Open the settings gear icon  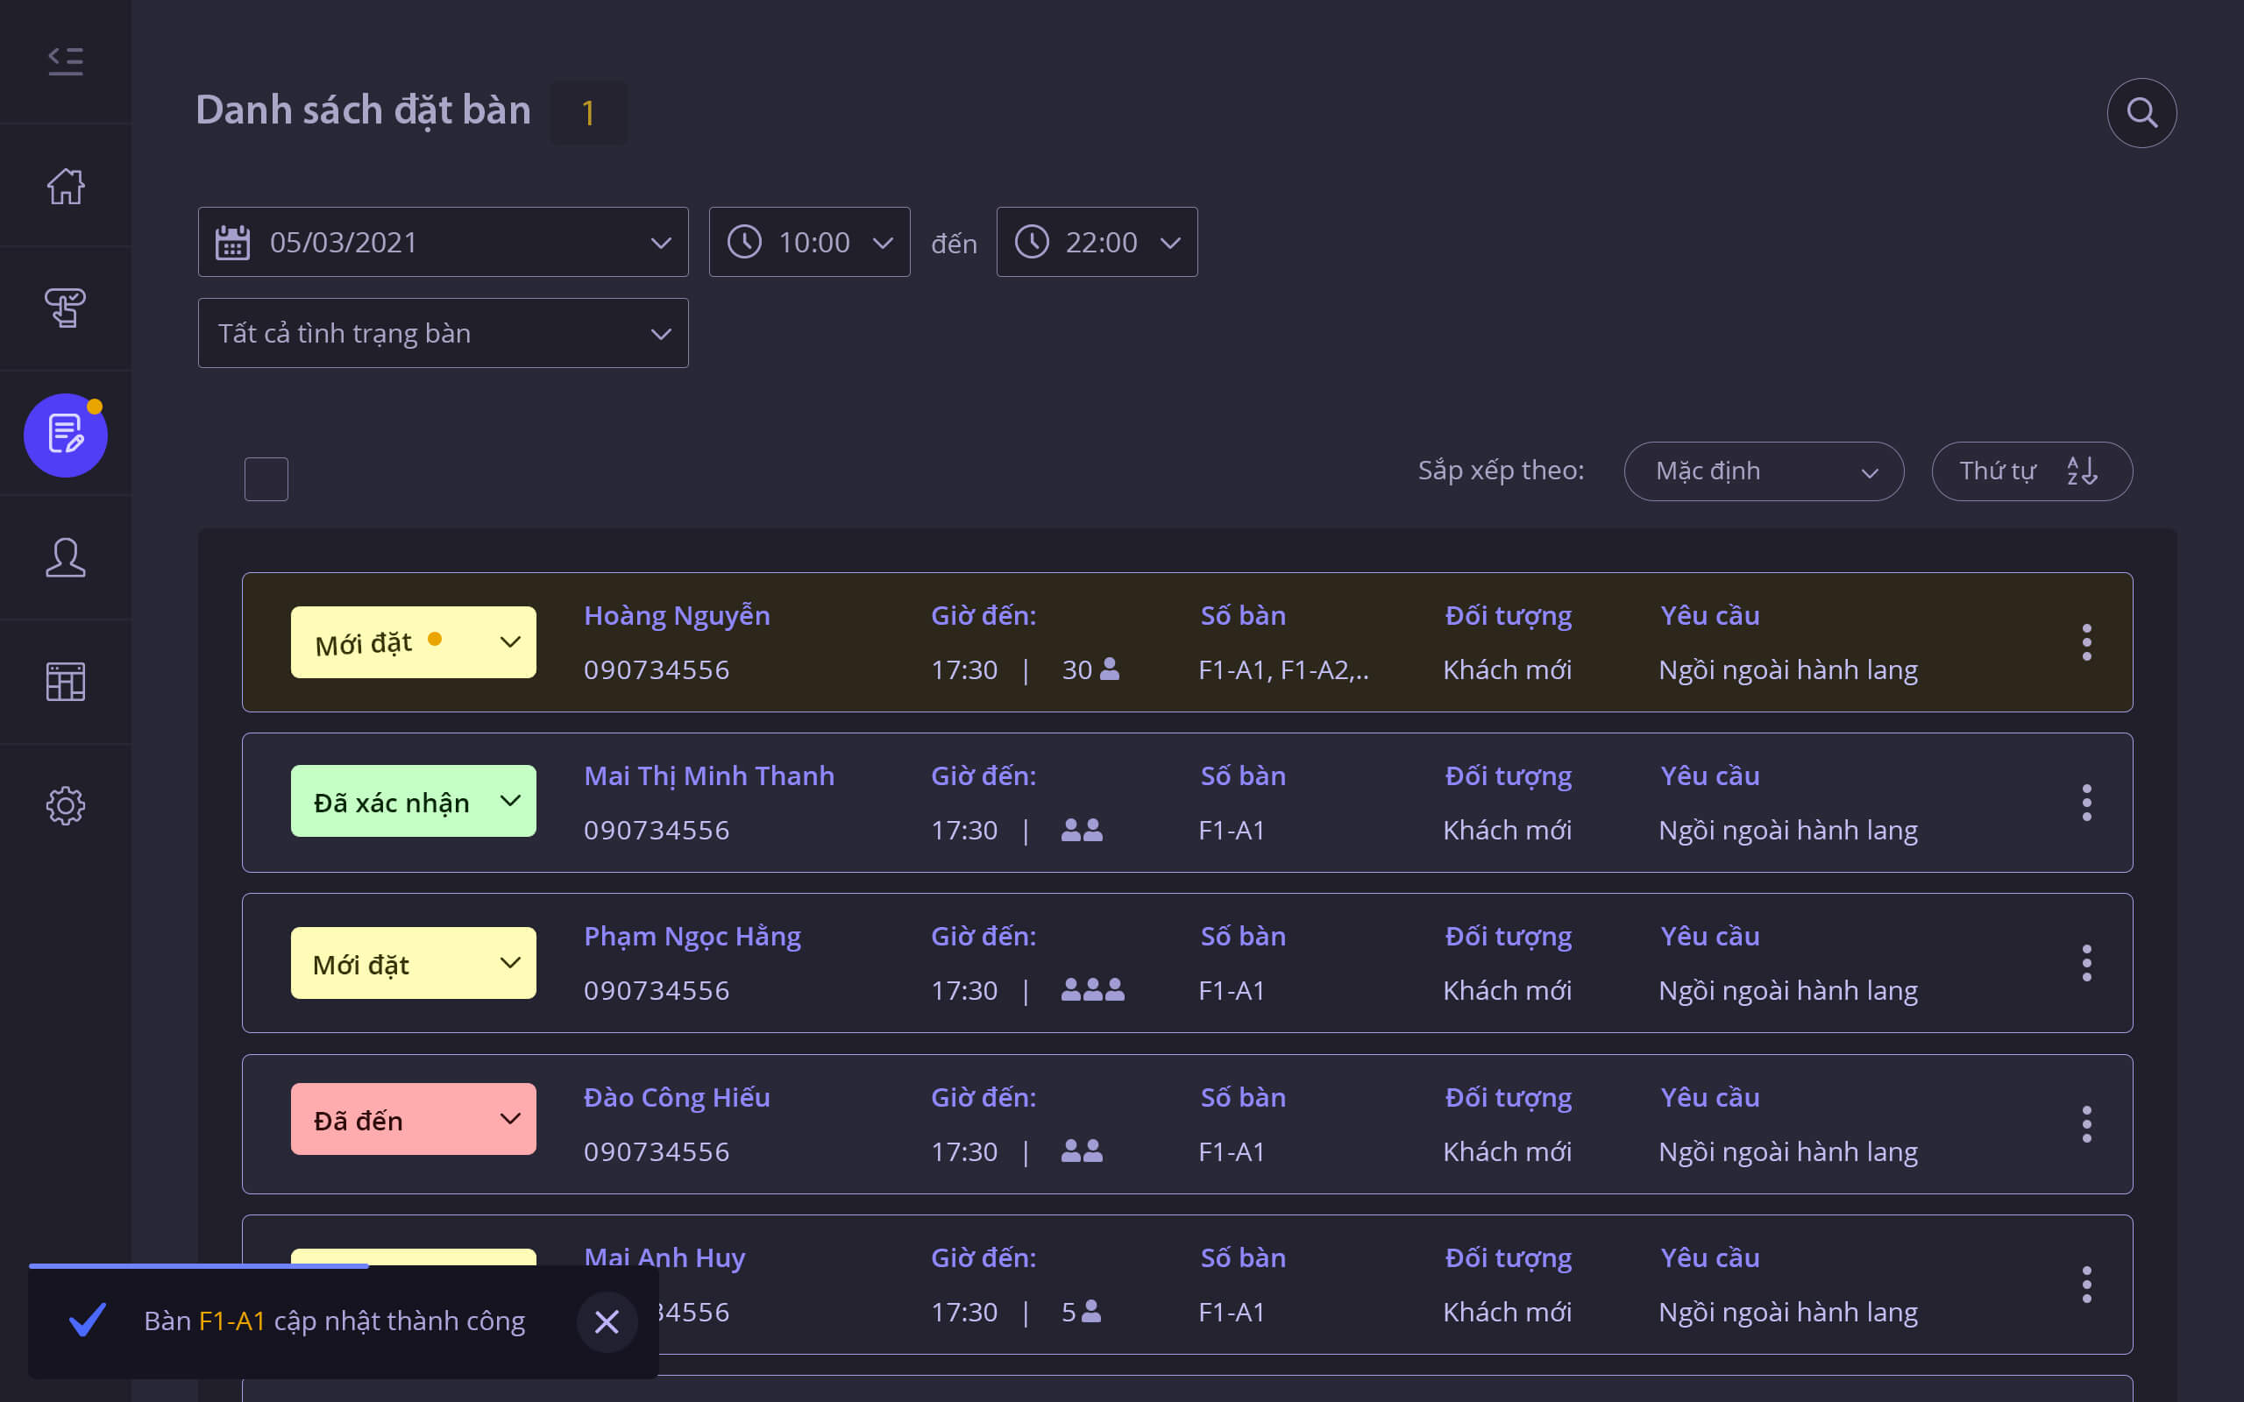coord(65,805)
